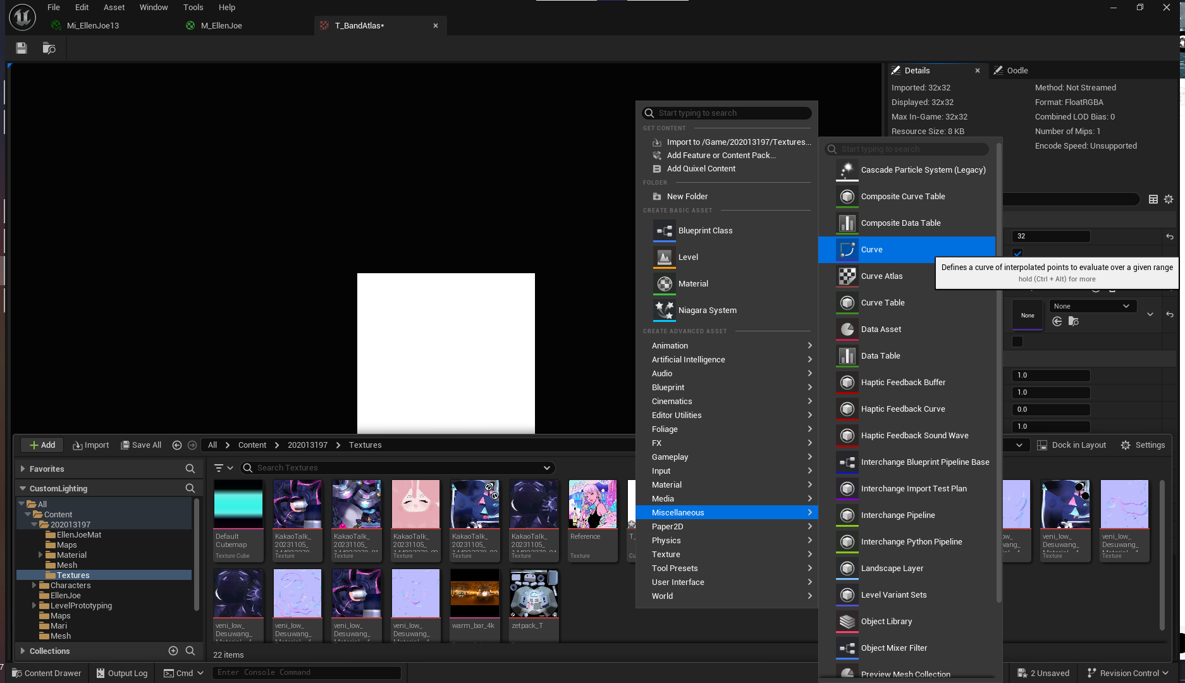Click the property matrix table view icon
1185x683 pixels.
(1153, 199)
